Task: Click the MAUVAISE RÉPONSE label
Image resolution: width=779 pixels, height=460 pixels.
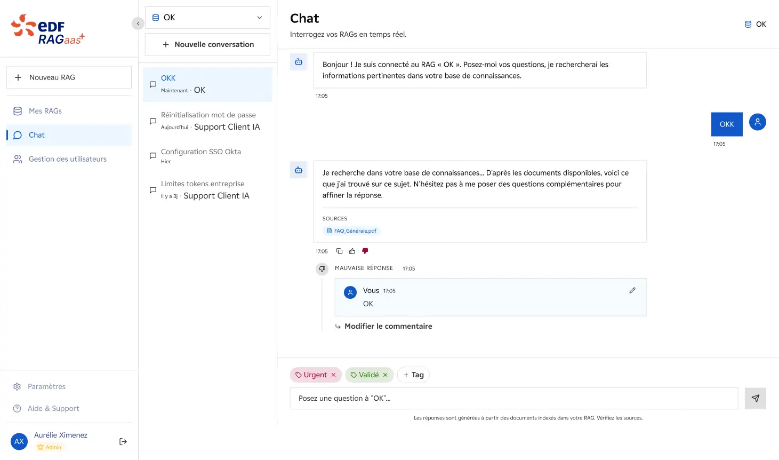Action: (364, 268)
